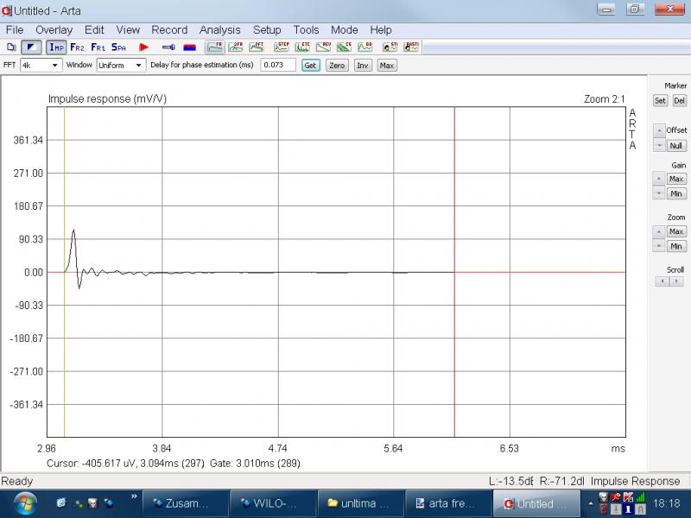The height and width of the screenshot is (518, 691).
Task: Open the ETC energy time curve icon
Action: pyautogui.click(x=303, y=47)
